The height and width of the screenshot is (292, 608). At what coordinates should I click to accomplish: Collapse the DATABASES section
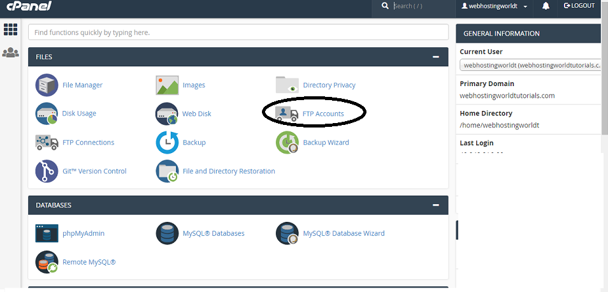point(436,205)
